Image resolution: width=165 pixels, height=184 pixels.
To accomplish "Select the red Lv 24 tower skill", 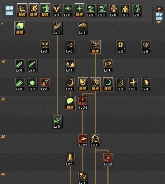I will click(x=82, y=103).
